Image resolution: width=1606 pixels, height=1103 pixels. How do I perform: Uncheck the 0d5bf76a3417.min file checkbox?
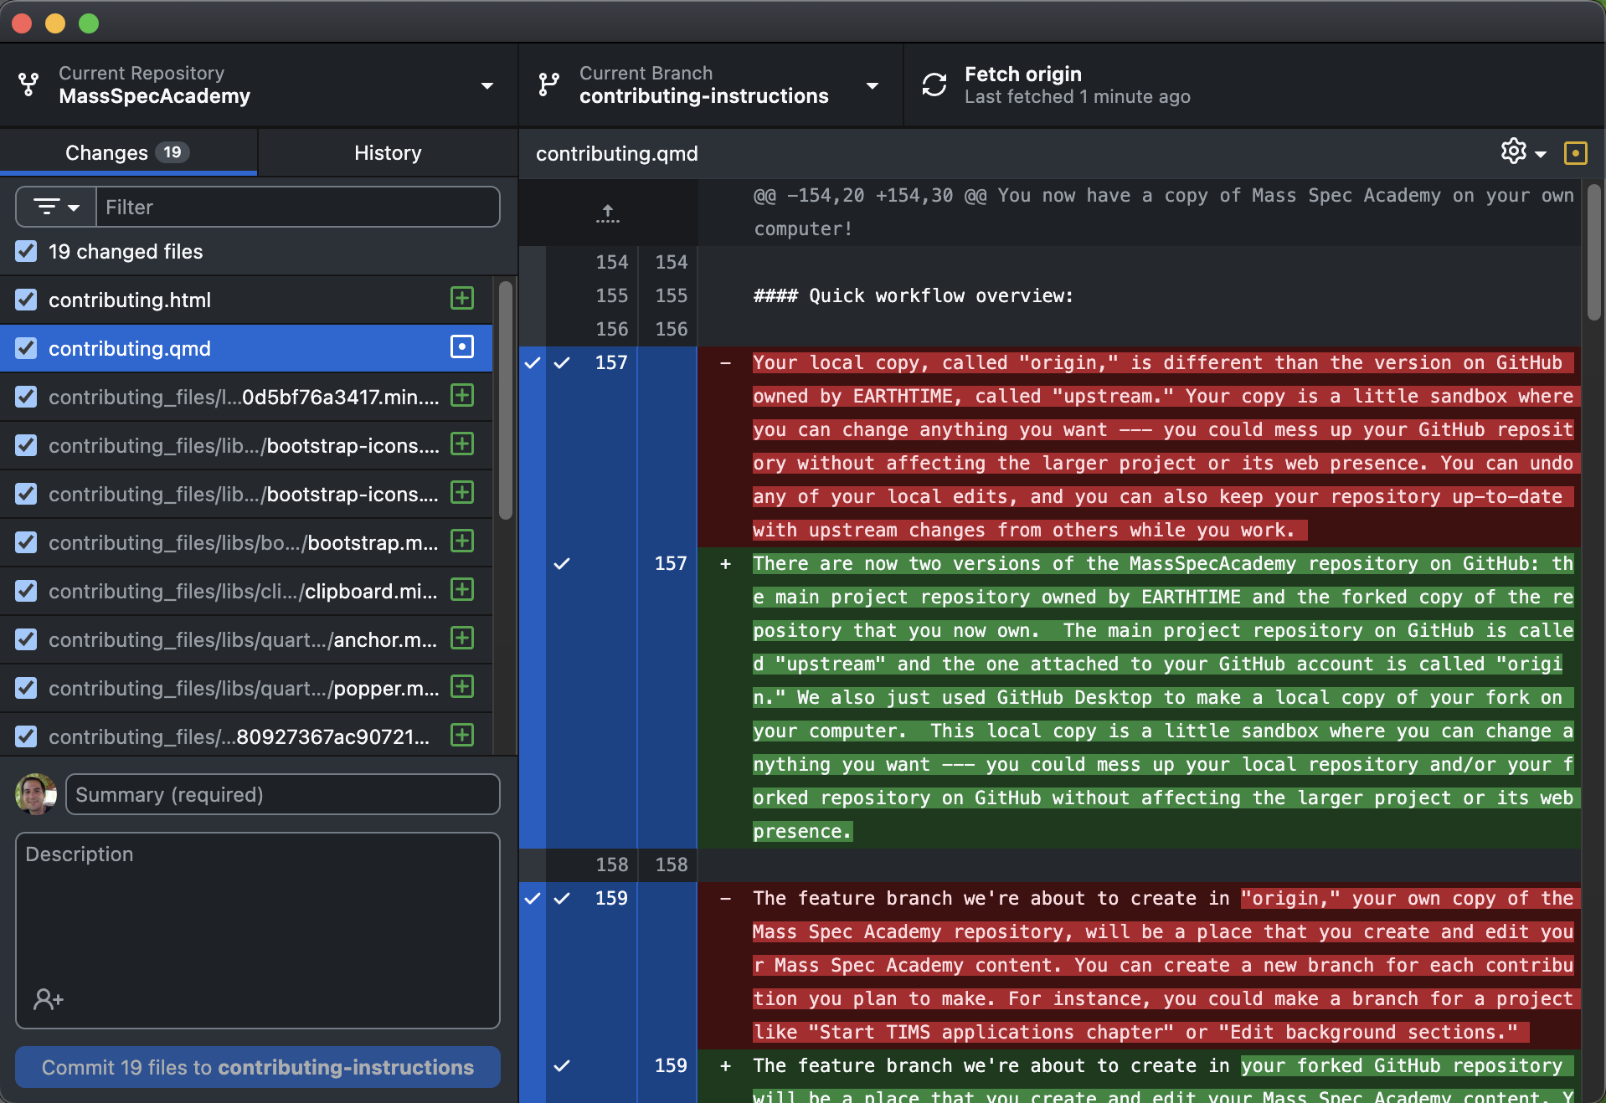coord(26,397)
